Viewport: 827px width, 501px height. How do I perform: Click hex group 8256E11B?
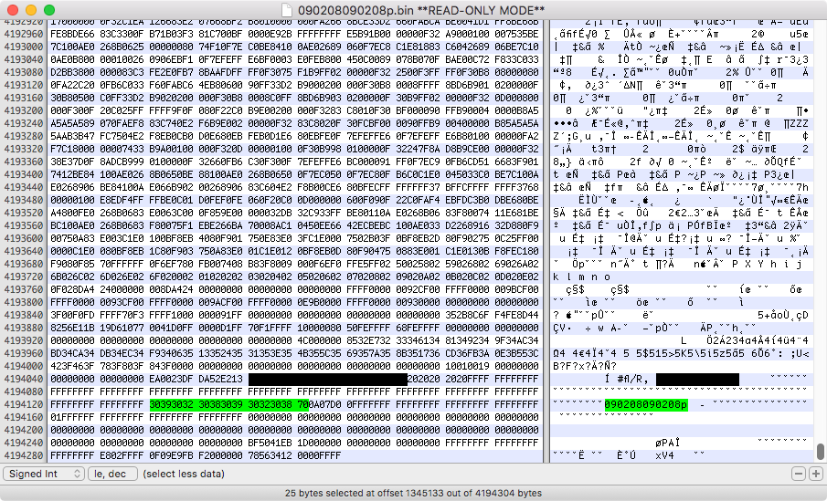click(x=72, y=328)
